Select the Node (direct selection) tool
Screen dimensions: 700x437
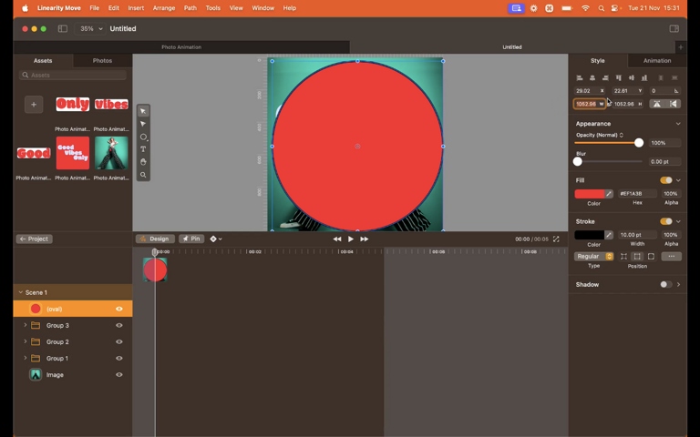coord(143,124)
